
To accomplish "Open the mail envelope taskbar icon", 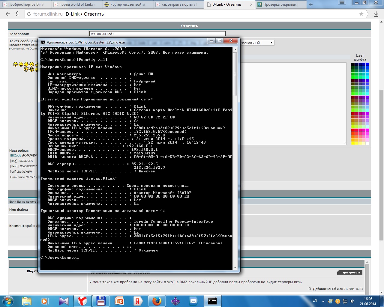I will click(193, 301).
